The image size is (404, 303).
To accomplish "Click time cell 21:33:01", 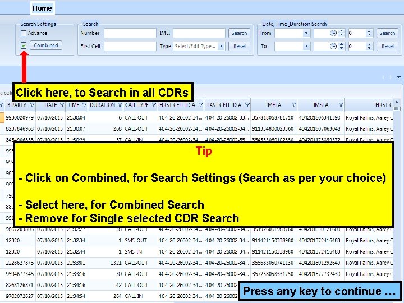I will pos(76,263).
